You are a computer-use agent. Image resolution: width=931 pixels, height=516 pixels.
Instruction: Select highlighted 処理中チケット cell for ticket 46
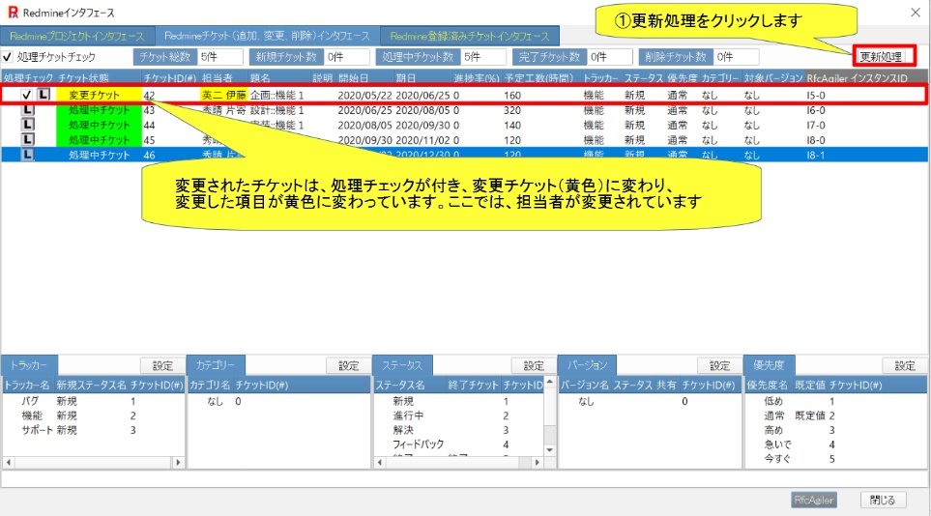(99, 155)
